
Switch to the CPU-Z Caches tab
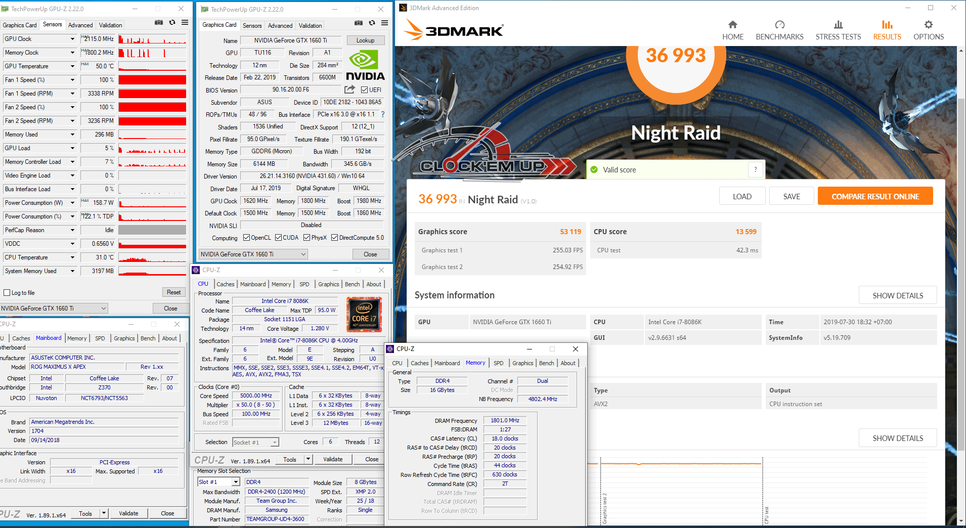click(x=225, y=284)
